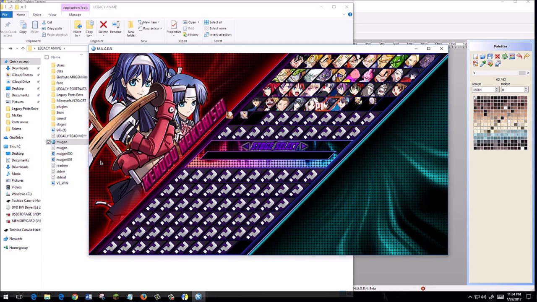The image size is (537, 302).
Task: Click Select none in ribbon
Action: click(215, 29)
